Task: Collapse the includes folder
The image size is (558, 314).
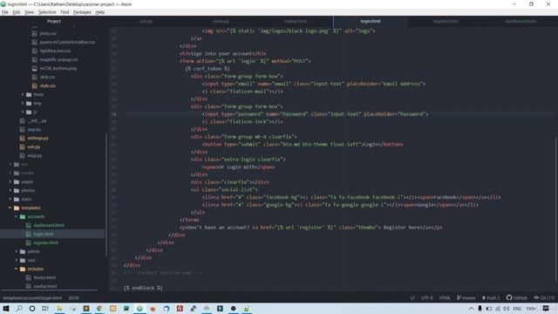Action: tap(35, 270)
